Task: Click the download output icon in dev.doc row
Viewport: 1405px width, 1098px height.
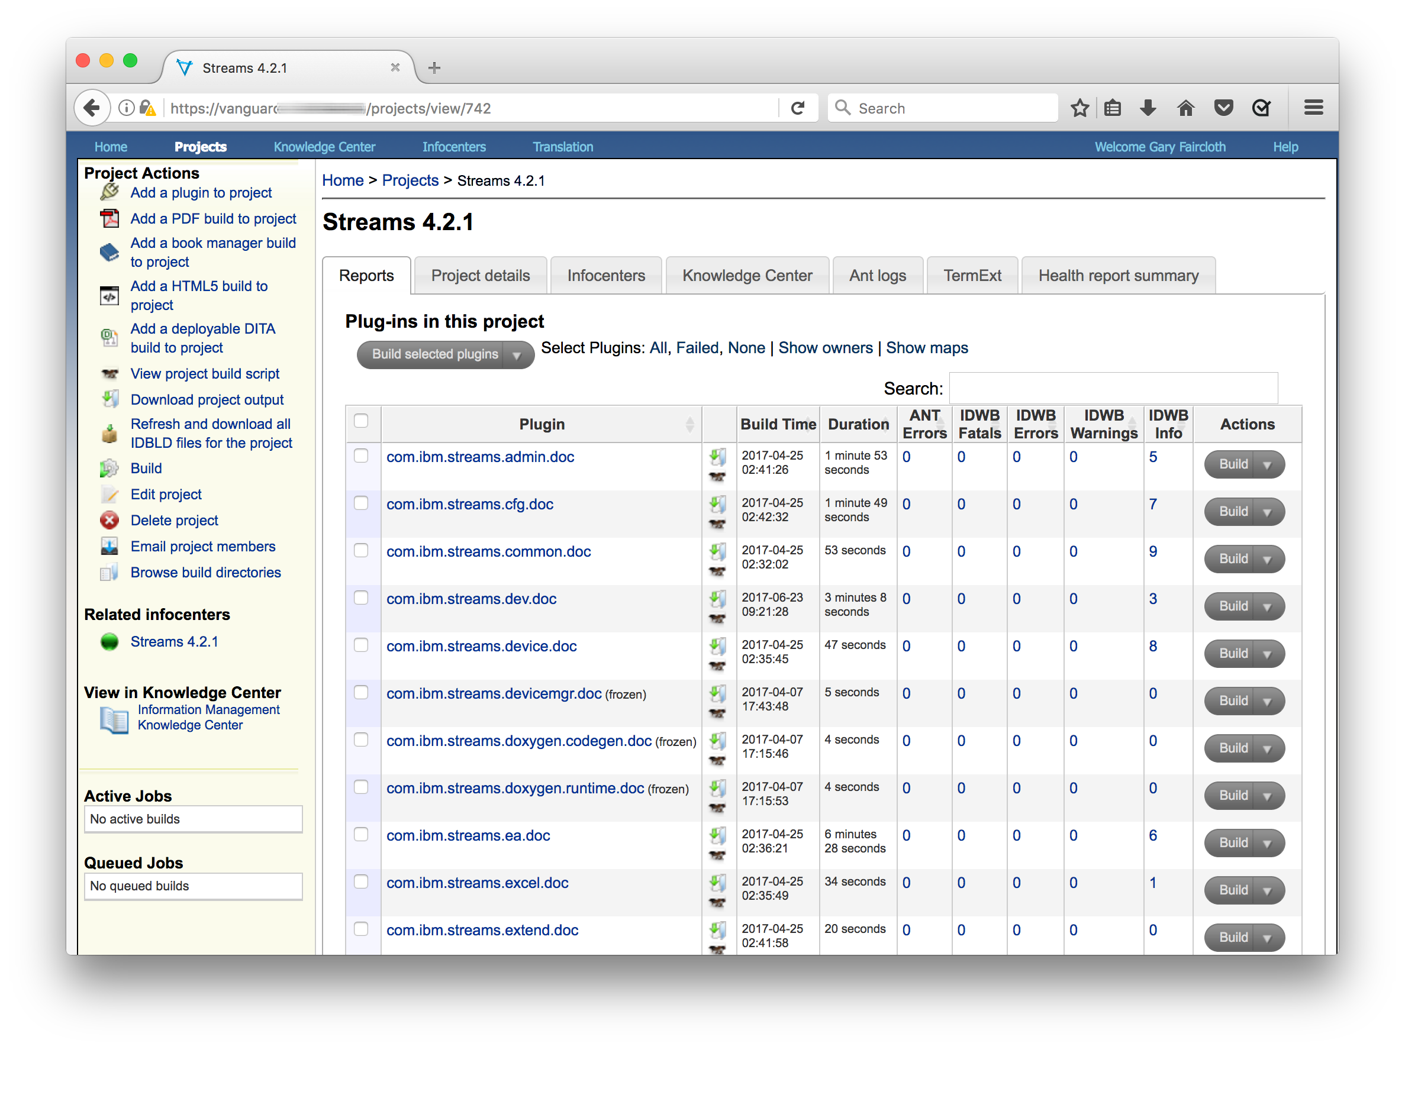Action: (718, 599)
